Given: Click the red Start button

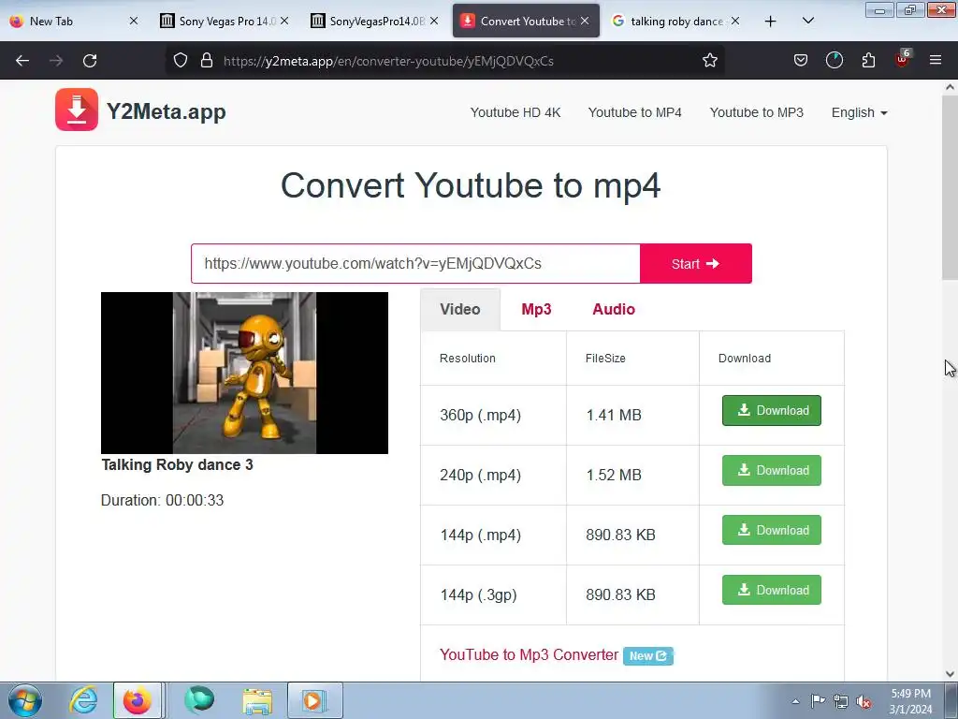Looking at the screenshot, I should click(696, 263).
